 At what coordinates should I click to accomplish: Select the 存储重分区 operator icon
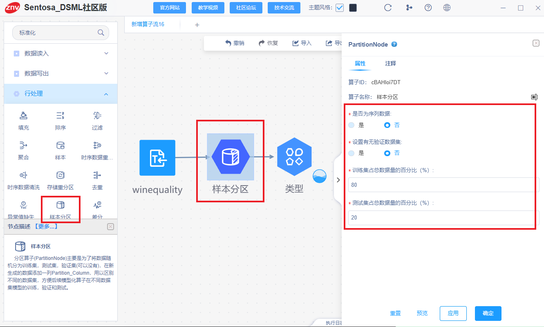60,175
